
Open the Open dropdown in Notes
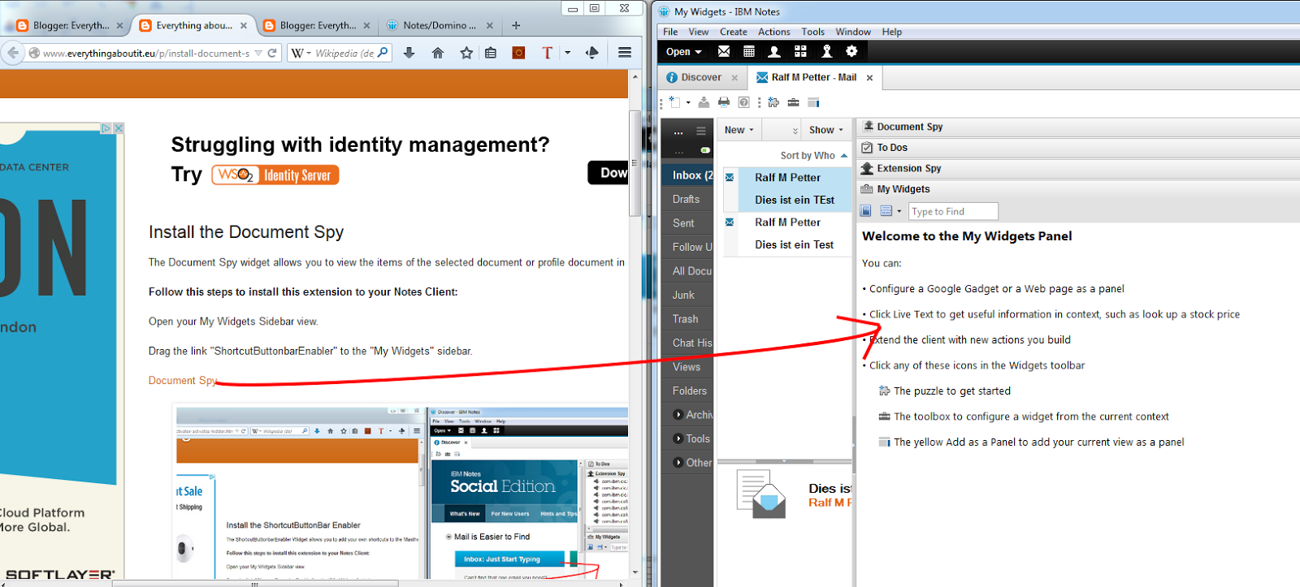(683, 51)
